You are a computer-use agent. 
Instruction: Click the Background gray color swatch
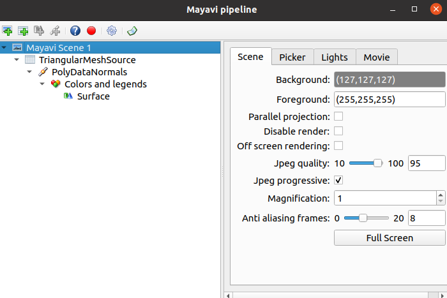click(x=390, y=80)
